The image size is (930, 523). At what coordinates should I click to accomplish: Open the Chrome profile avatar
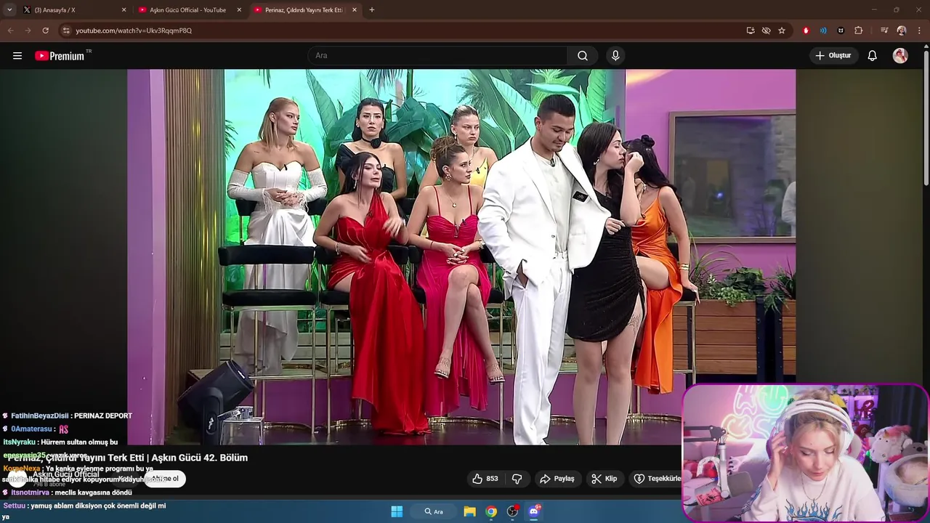(x=902, y=31)
